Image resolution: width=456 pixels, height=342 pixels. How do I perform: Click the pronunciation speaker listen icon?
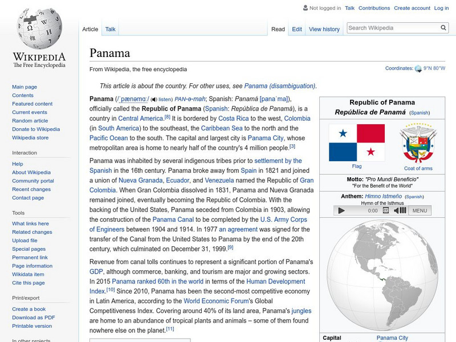click(x=154, y=99)
